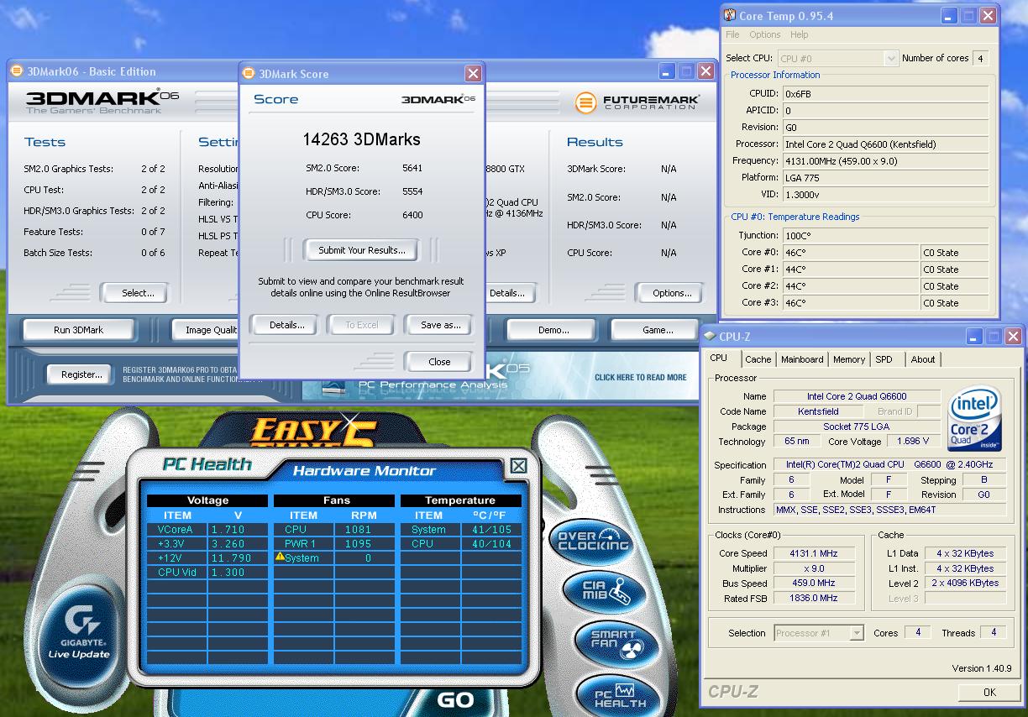This screenshot has height=717, width=1028.
Task: Select the CPU tab in CPU-Z
Action: point(720,358)
